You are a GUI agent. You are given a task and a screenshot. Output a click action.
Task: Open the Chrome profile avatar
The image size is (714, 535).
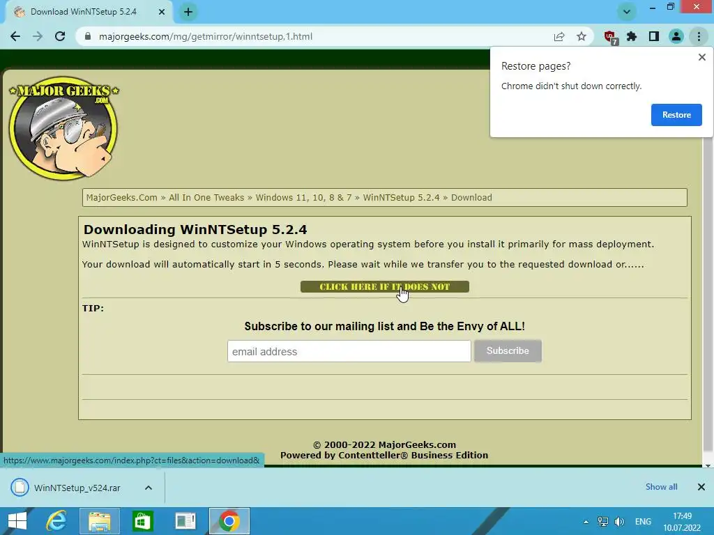[x=676, y=36]
